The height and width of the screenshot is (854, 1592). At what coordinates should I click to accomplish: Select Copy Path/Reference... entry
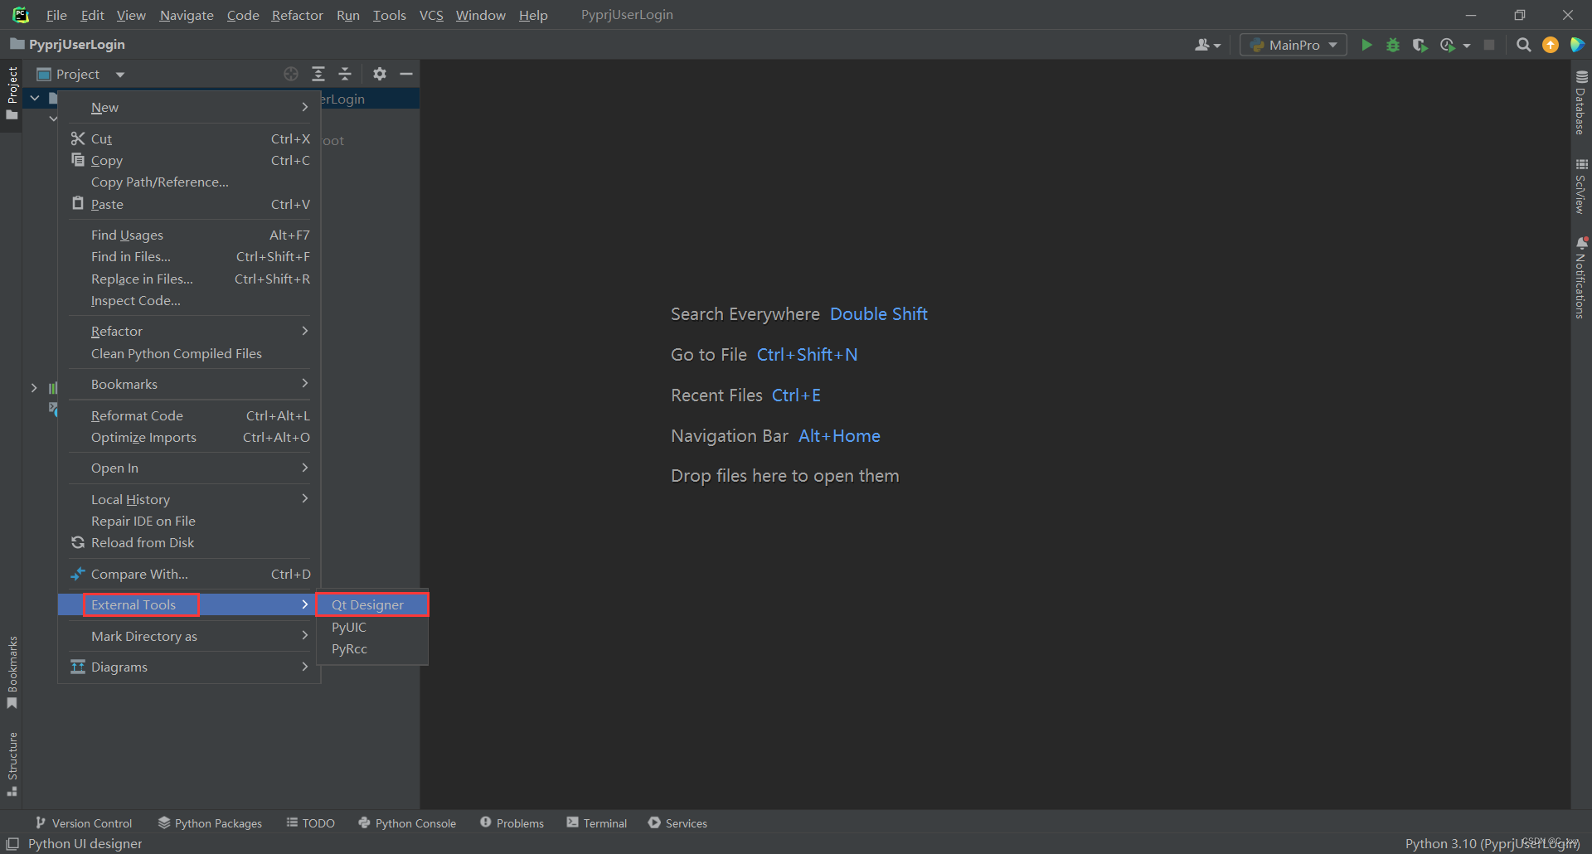tap(189, 182)
